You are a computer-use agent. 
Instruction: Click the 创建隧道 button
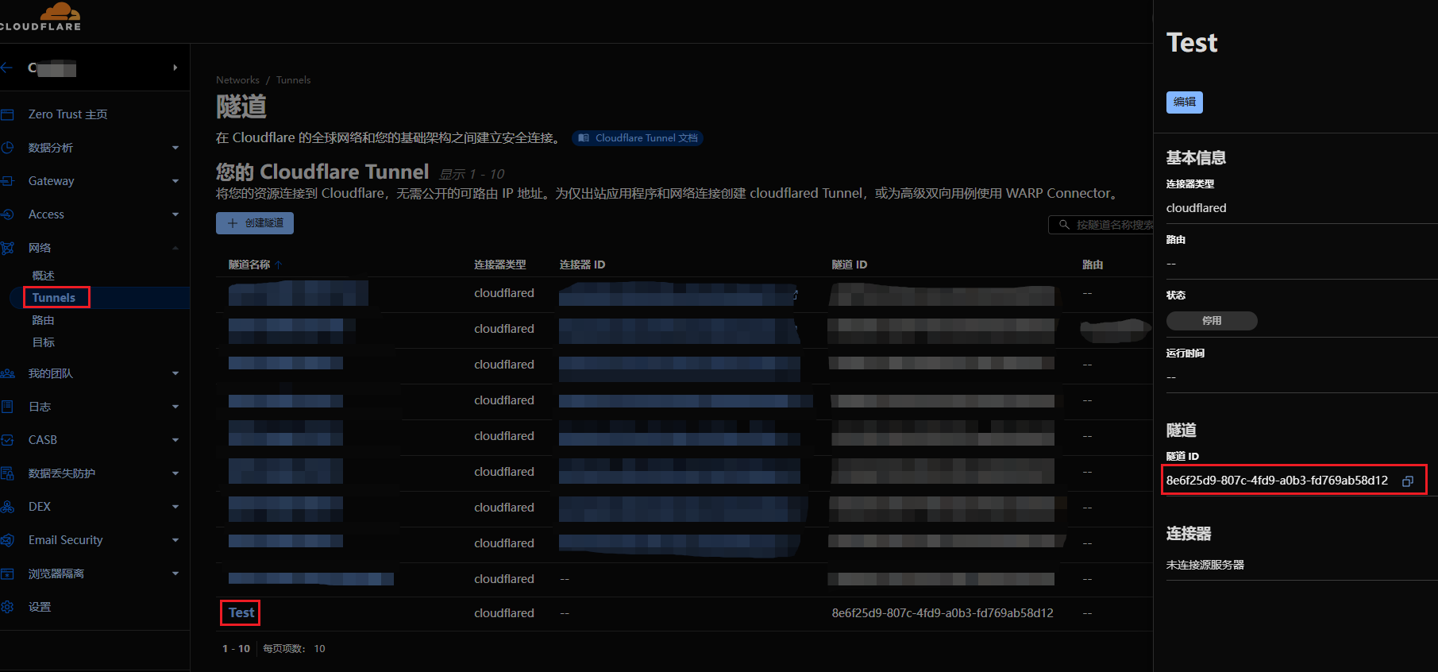tap(255, 223)
